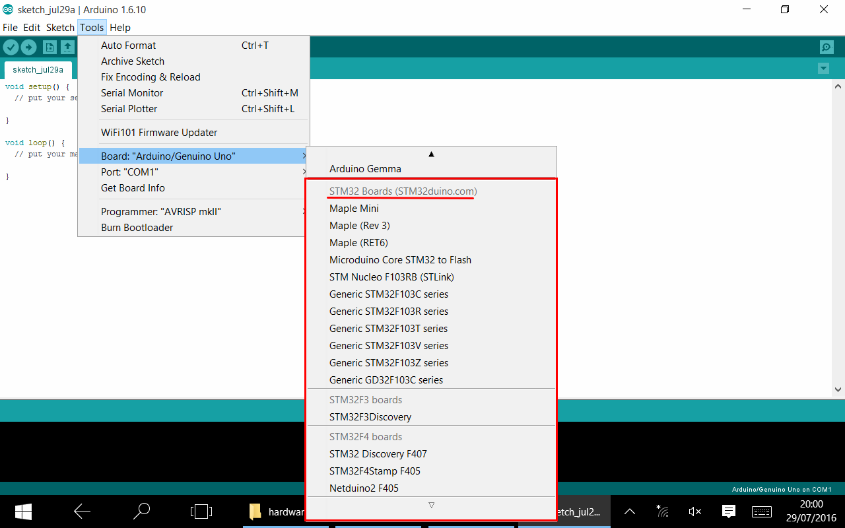Click Arduino sketch taskbar button

(x=580, y=511)
